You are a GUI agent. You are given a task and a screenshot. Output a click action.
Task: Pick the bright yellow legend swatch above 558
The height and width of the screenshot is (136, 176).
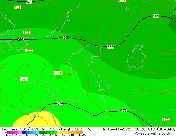point(59,132)
